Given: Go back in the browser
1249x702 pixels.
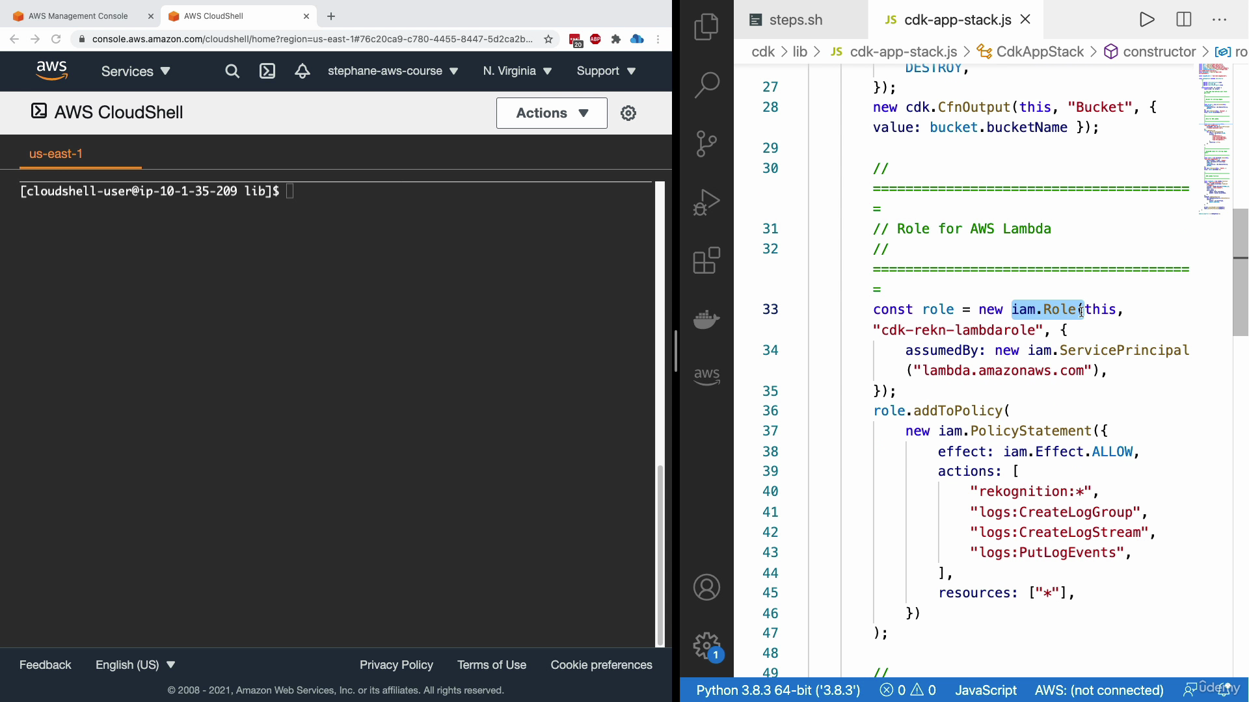Looking at the screenshot, I should tap(14, 39).
